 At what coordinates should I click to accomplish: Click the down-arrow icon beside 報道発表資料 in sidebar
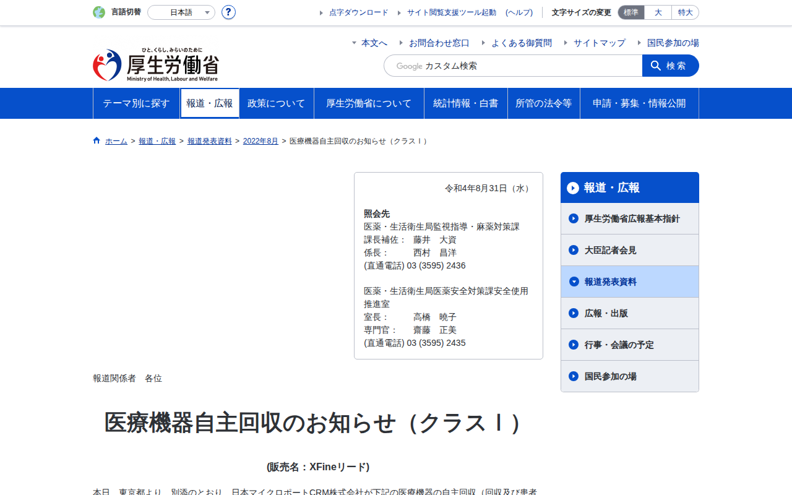coord(574,282)
